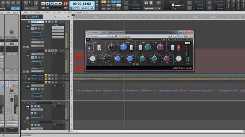
Task: Click the Snap grid icon
Action: point(26,3)
